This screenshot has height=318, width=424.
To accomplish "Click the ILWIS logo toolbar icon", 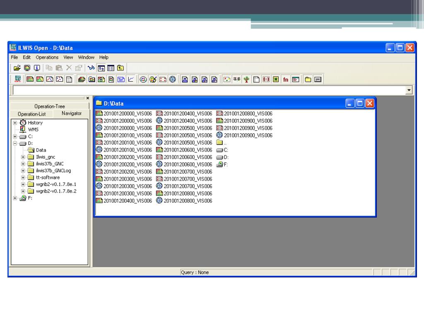I will point(18,79).
